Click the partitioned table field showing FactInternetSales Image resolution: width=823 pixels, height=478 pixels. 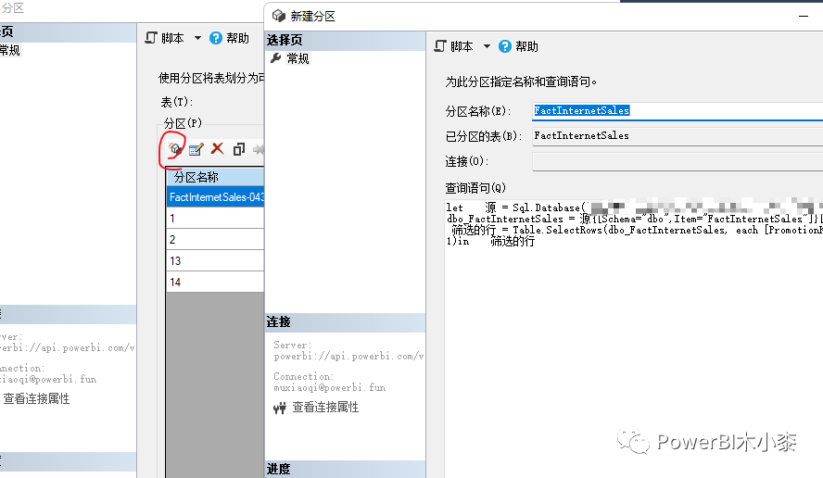677,136
